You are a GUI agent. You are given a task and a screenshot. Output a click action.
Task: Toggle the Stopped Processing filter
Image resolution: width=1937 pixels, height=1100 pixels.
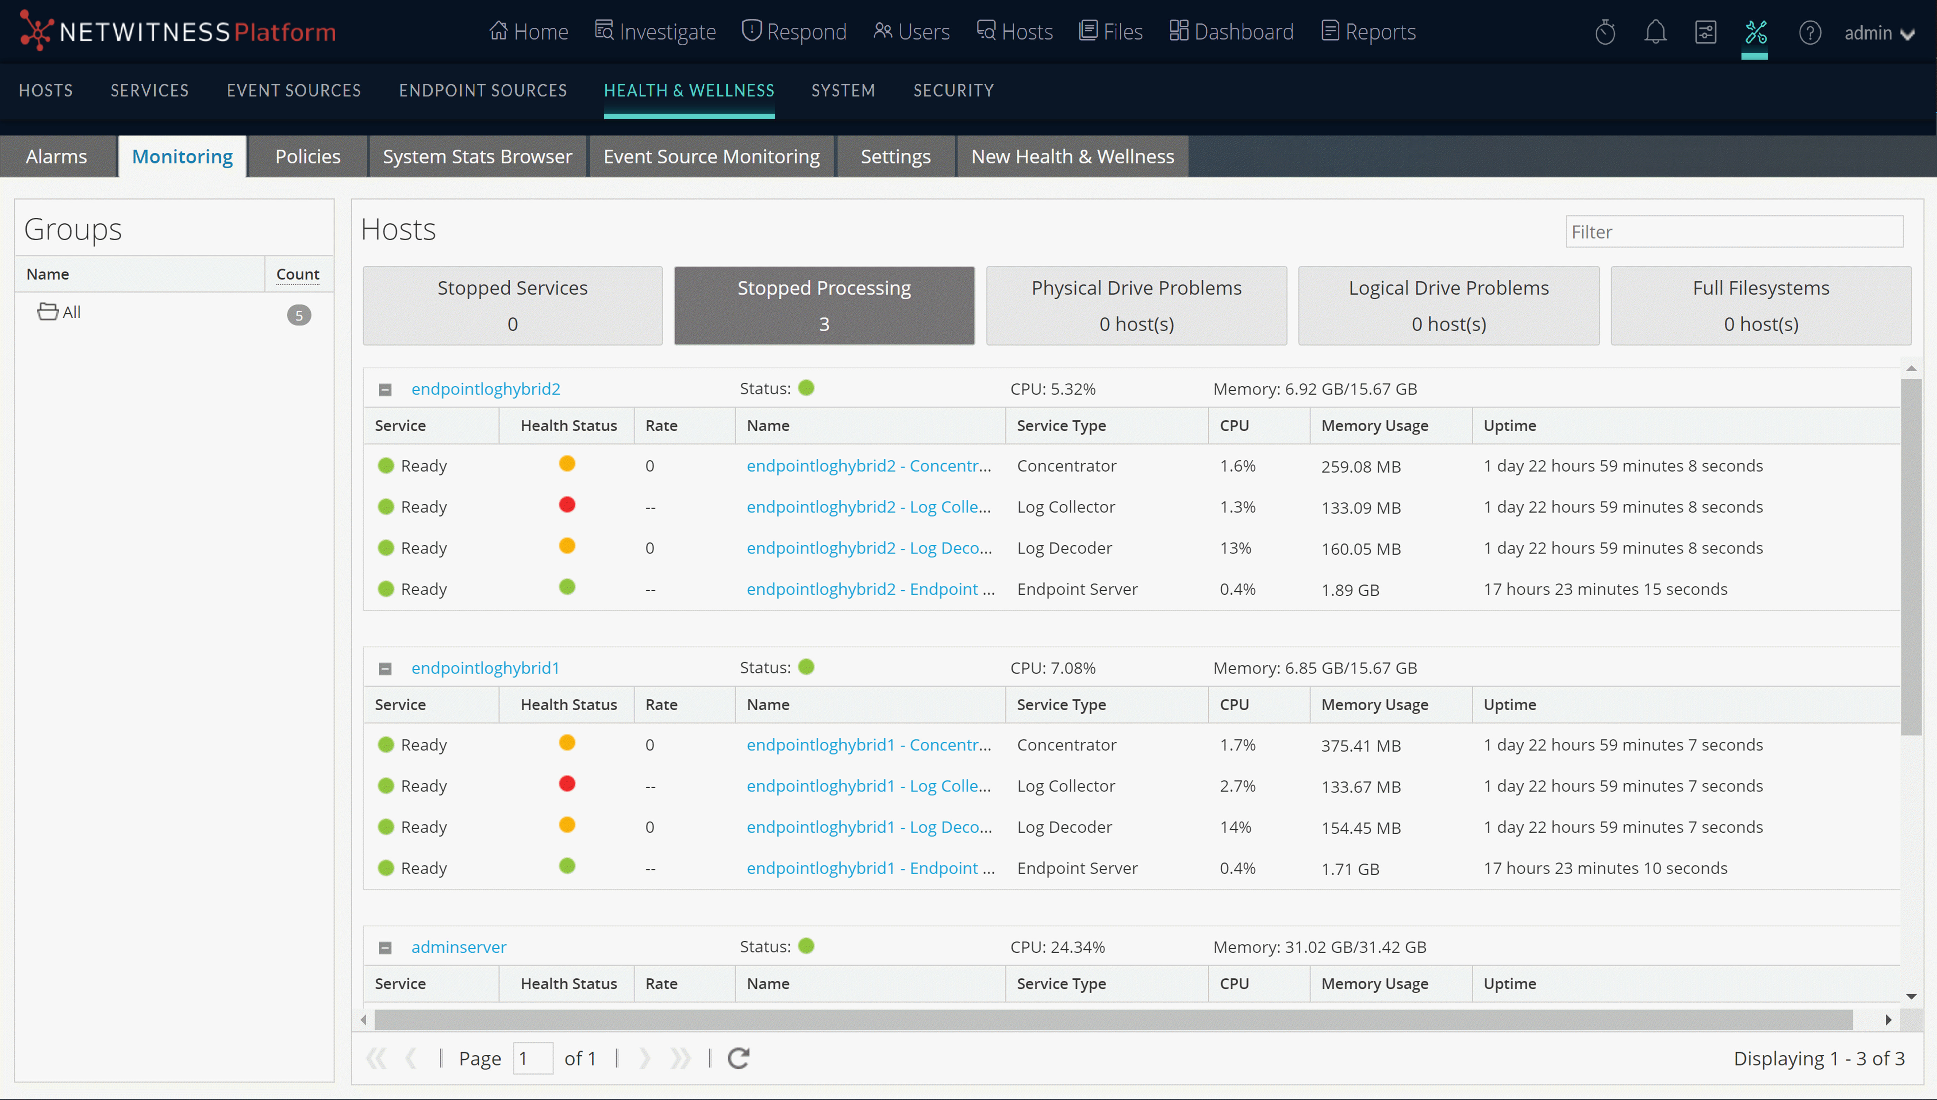[824, 306]
